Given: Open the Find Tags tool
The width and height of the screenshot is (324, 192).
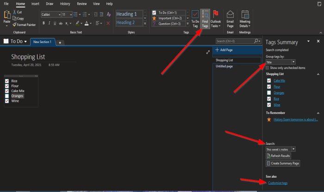Looking at the screenshot, I should [x=205, y=19].
